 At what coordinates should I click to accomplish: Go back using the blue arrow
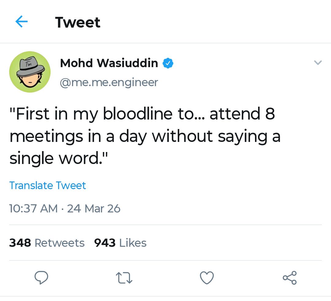tap(21, 22)
